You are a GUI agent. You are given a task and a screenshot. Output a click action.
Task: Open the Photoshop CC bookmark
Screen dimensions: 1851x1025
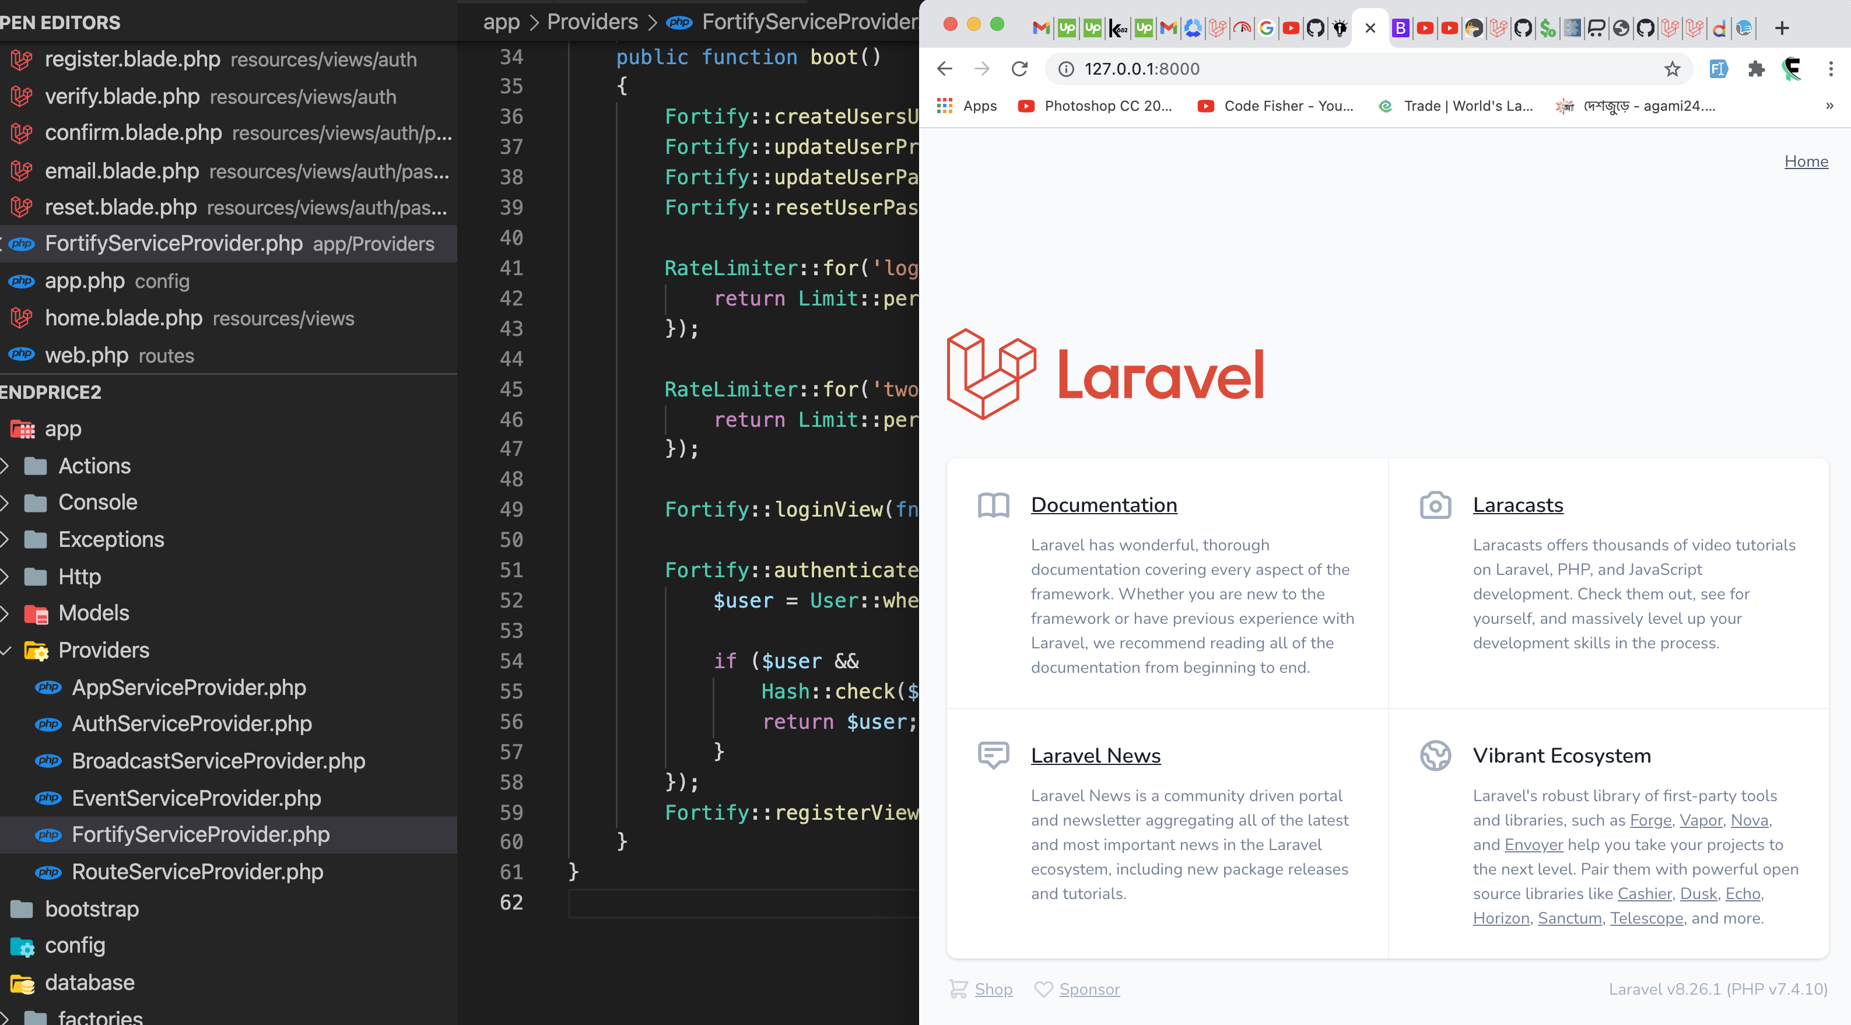pyautogui.click(x=1095, y=106)
